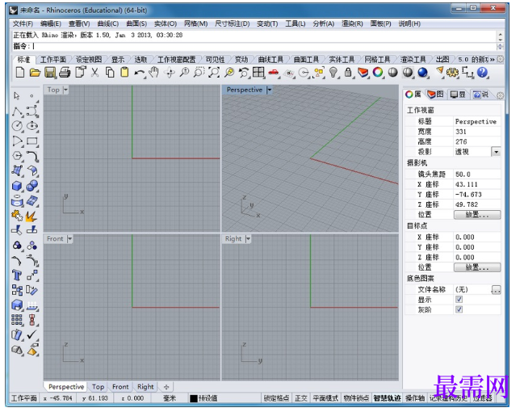Click the black 预设值 layer color swatch
The height and width of the screenshot is (412, 524).
(194, 398)
